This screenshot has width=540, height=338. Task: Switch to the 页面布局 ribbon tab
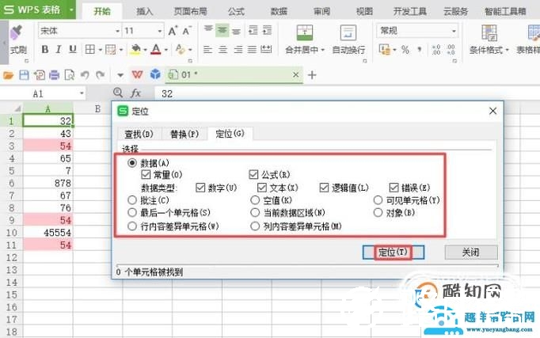tap(190, 11)
